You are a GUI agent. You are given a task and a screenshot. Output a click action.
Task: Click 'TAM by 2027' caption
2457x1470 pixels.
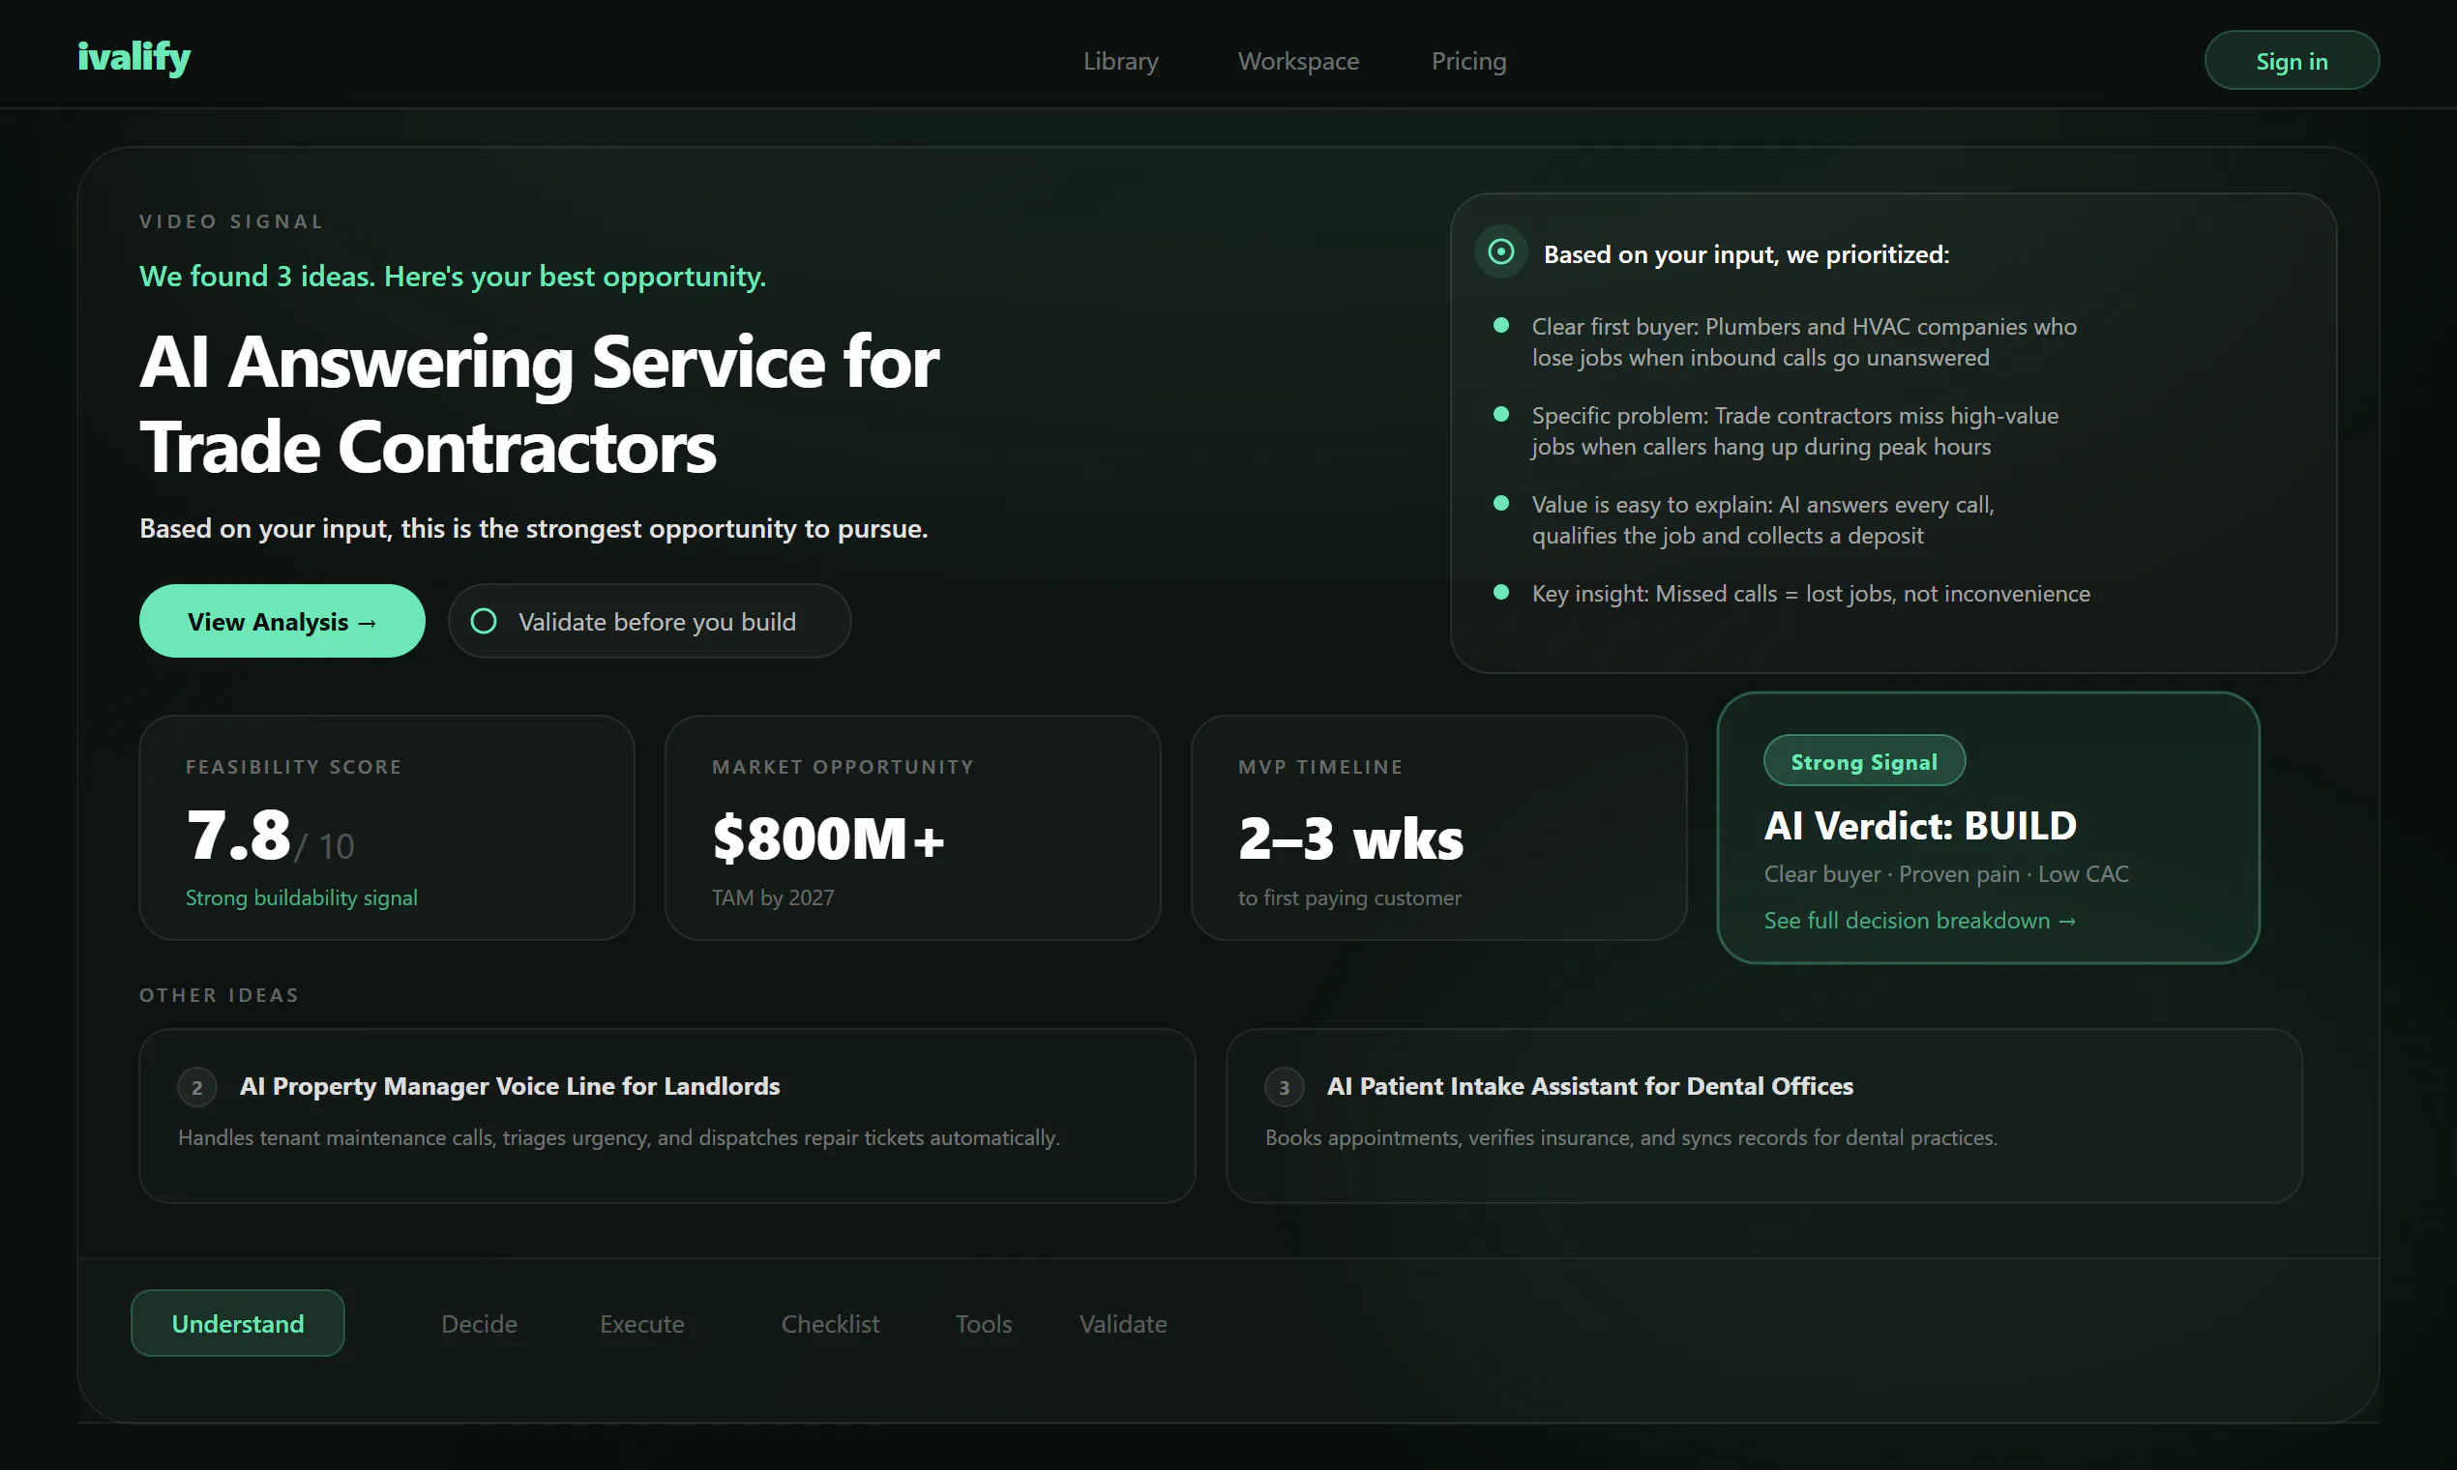pos(773,897)
